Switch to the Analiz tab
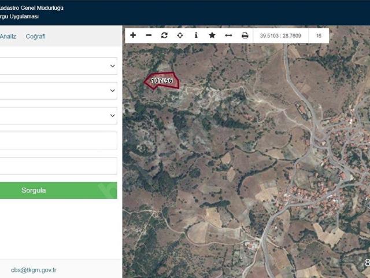The width and height of the screenshot is (370, 278). (x=8, y=36)
